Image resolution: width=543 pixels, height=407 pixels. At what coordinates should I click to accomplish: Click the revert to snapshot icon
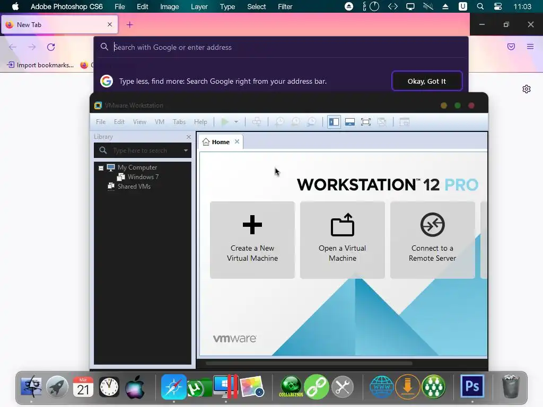295,122
